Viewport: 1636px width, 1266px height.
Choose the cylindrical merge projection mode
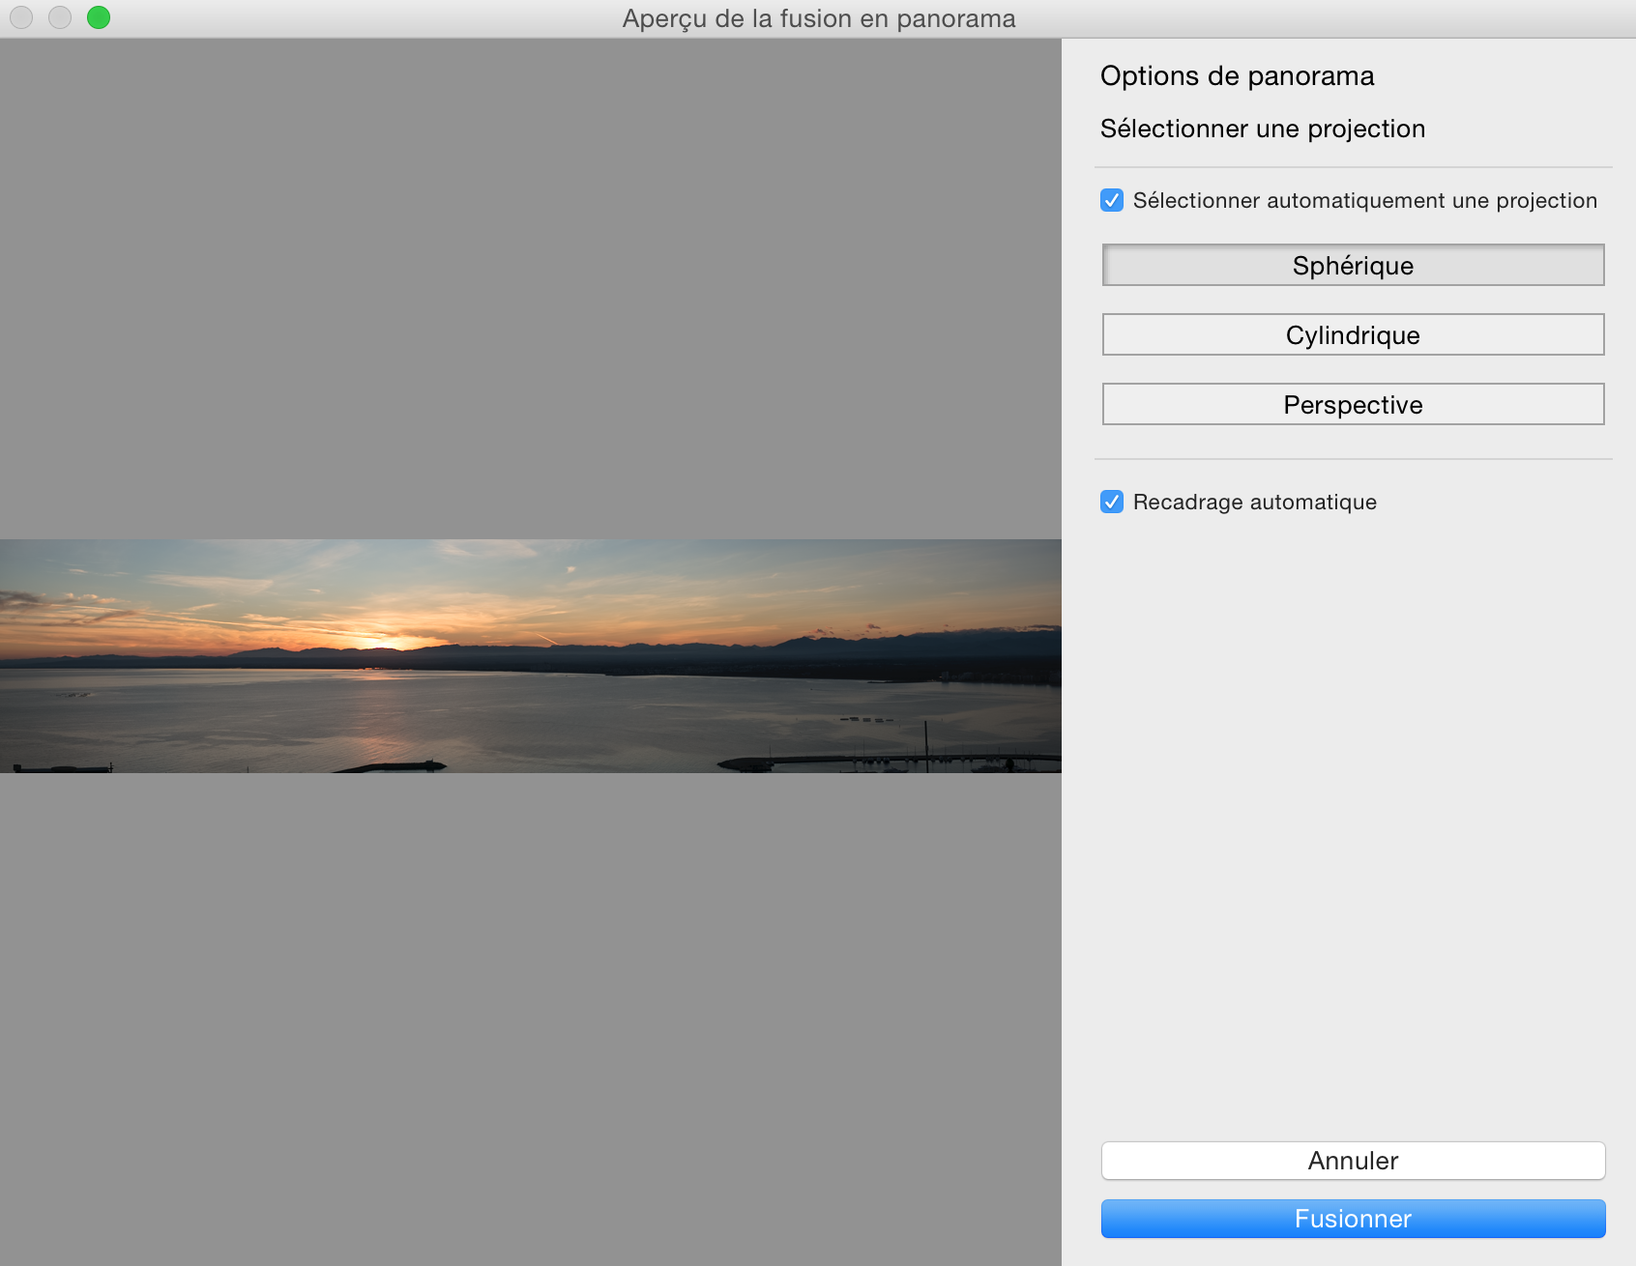pyautogui.click(x=1353, y=334)
